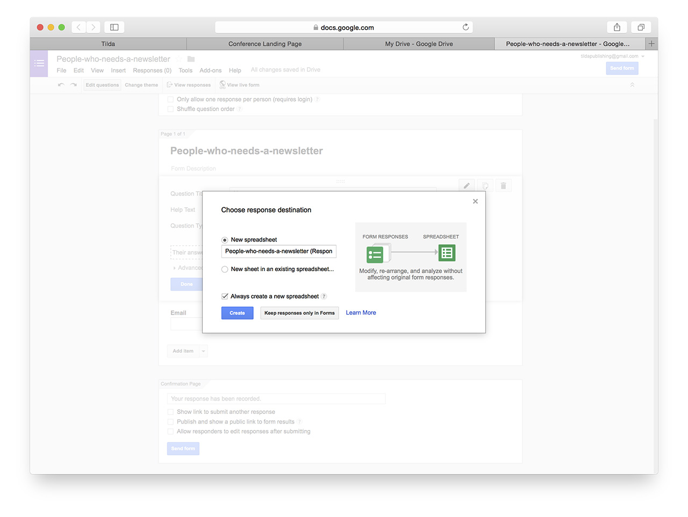Open the Safari share button

(617, 27)
